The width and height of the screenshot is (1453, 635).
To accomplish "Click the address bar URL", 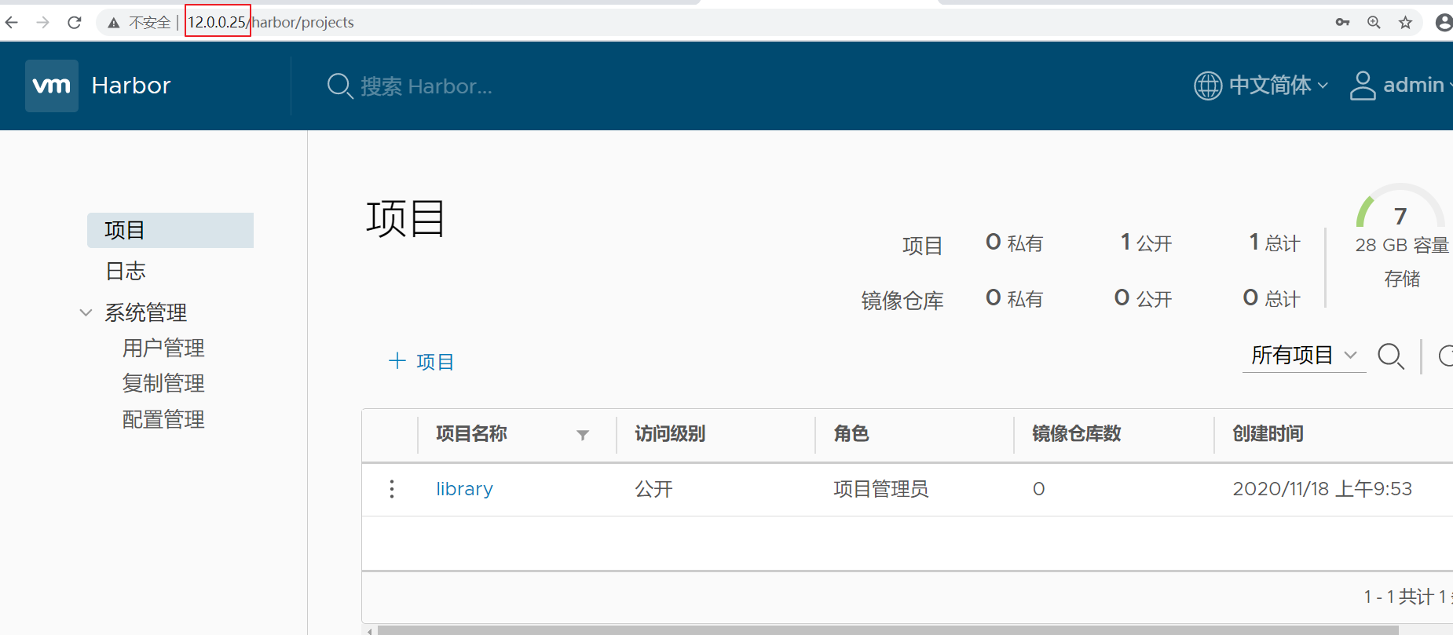I will pyautogui.click(x=271, y=23).
